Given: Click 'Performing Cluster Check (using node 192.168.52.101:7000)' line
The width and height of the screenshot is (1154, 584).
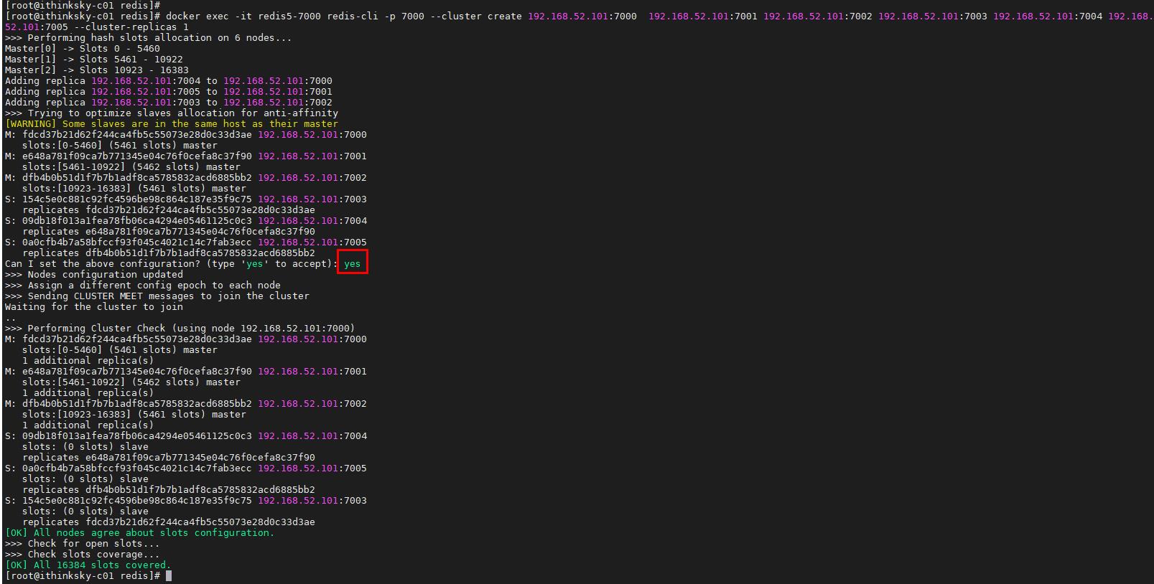Looking at the screenshot, I should coord(180,328).
